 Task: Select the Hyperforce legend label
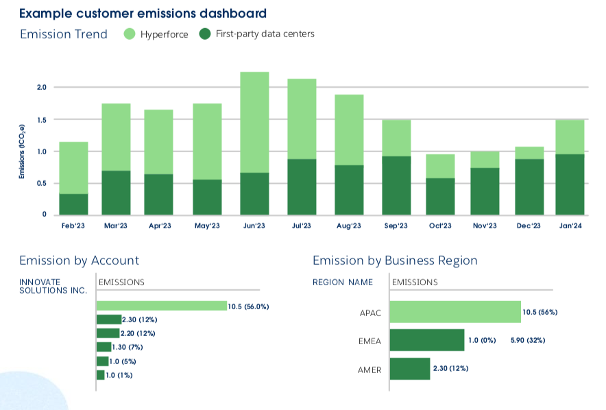pyautogui.click(x=165, y=34)
